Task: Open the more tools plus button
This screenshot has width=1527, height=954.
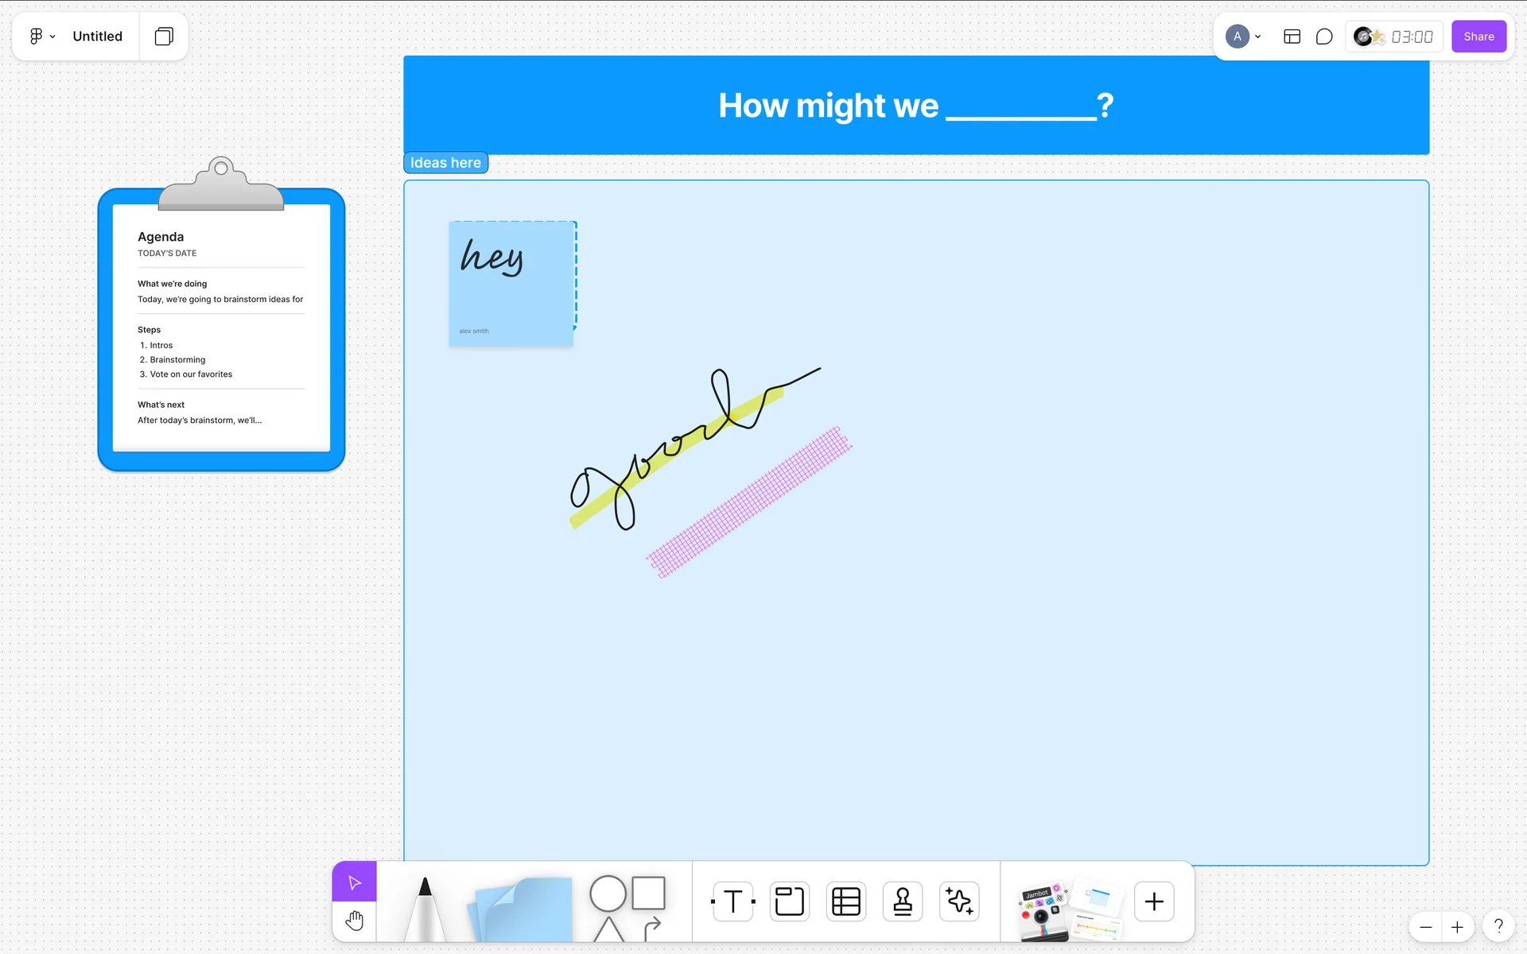Action: click(1154, 902)
